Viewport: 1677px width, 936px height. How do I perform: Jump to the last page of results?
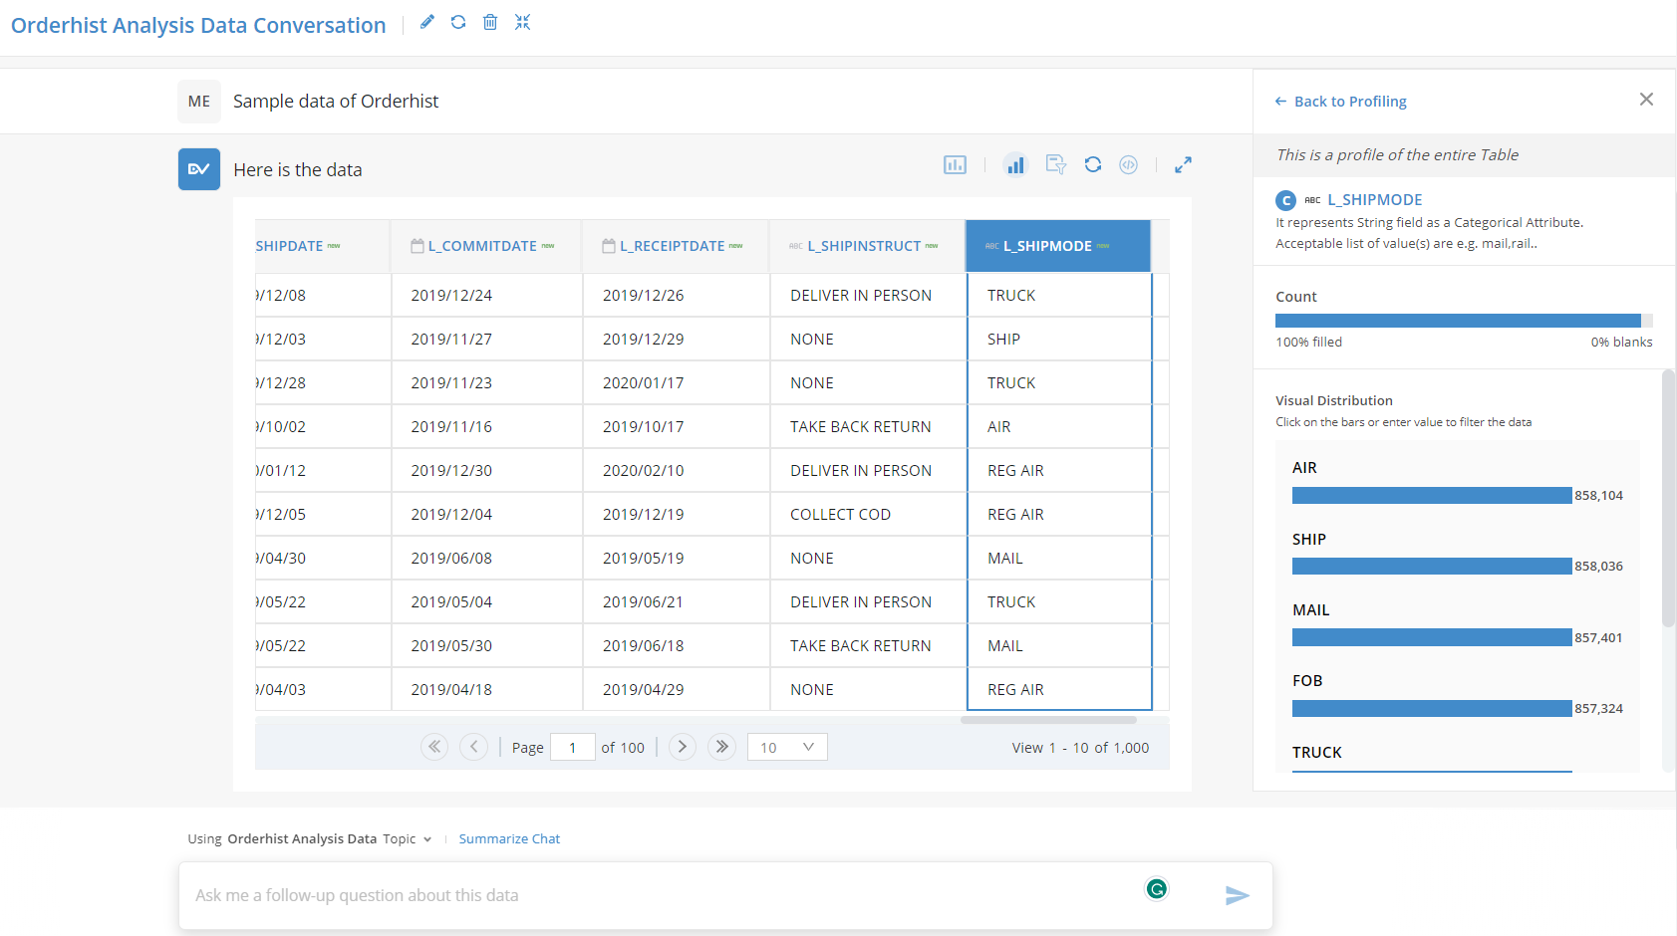tap(721, 747)
